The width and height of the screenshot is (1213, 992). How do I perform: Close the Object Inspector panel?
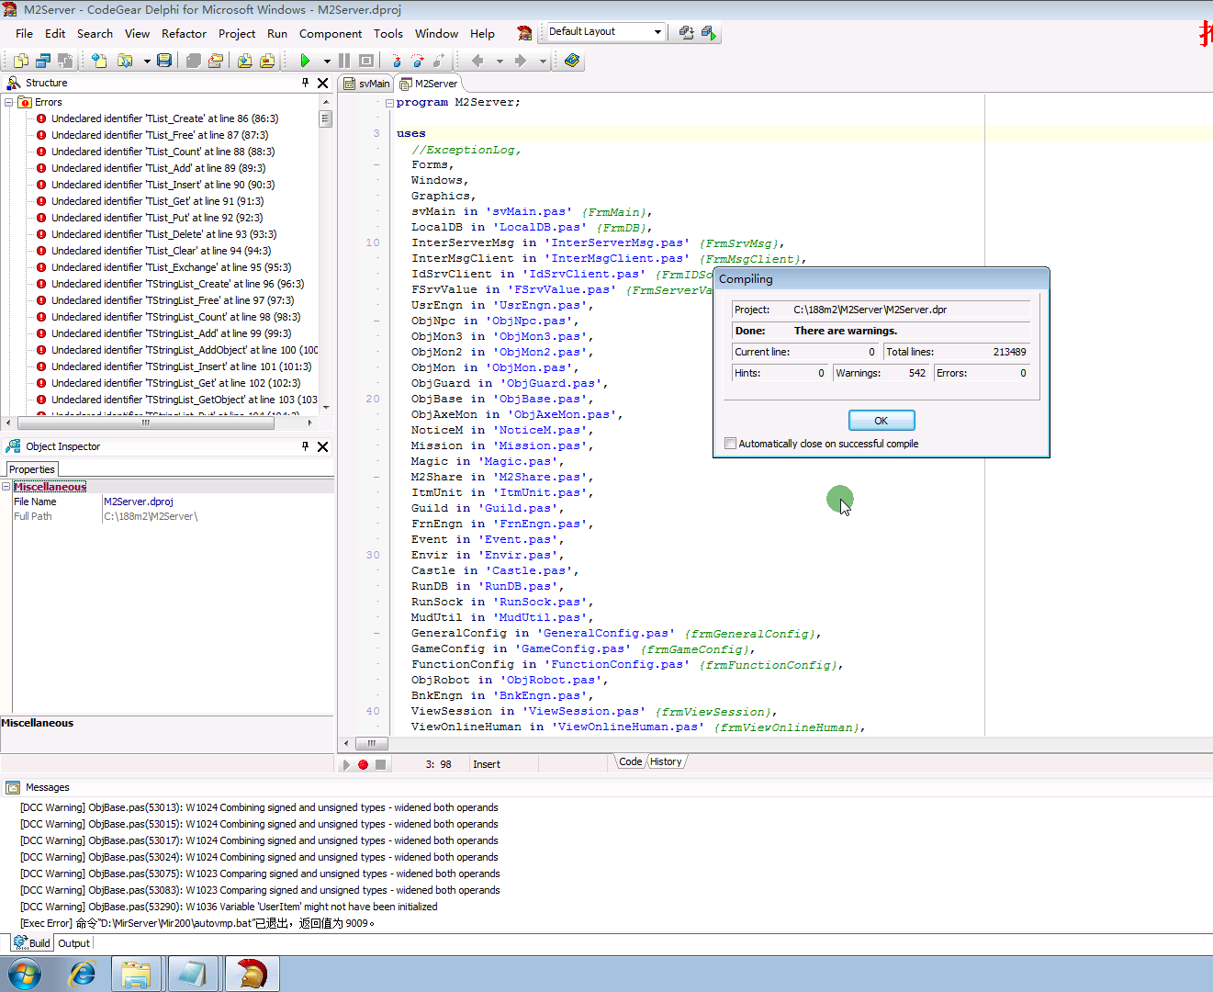pos(323,446)
